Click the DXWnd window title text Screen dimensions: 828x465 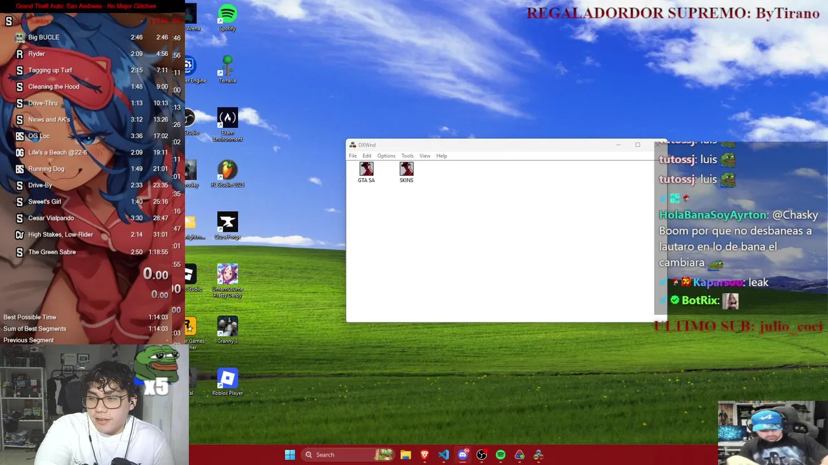[367, 145]
